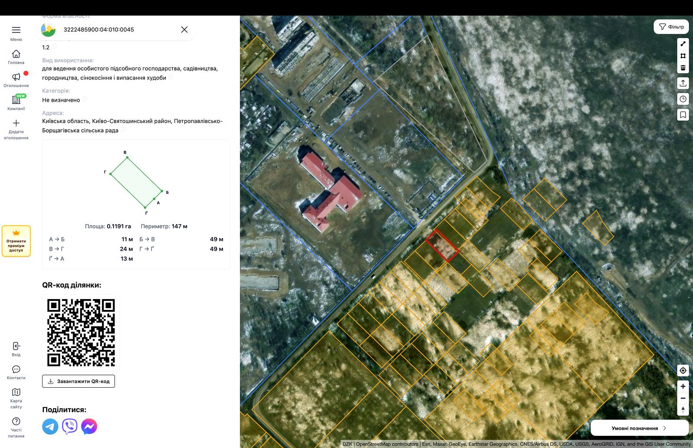
Task: Copy the Адреса text
Action: tap(123, 129)
